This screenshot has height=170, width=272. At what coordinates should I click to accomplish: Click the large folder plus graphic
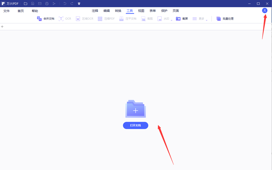tap(135, 109)
